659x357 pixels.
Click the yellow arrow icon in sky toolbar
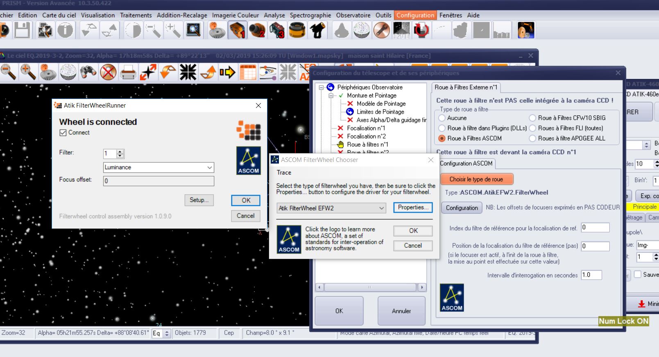tap(228, 72)
